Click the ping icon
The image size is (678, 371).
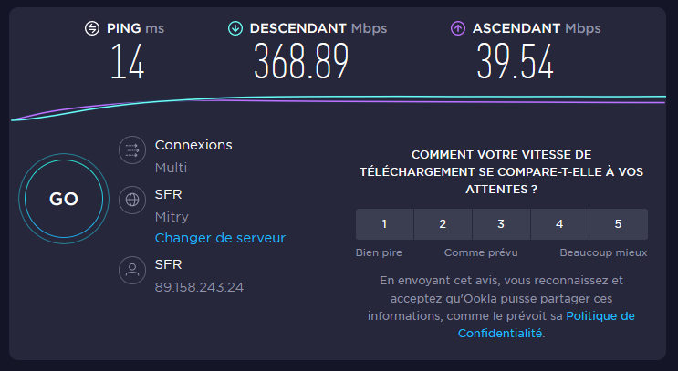pyautogui.click(x=91, y=28)
